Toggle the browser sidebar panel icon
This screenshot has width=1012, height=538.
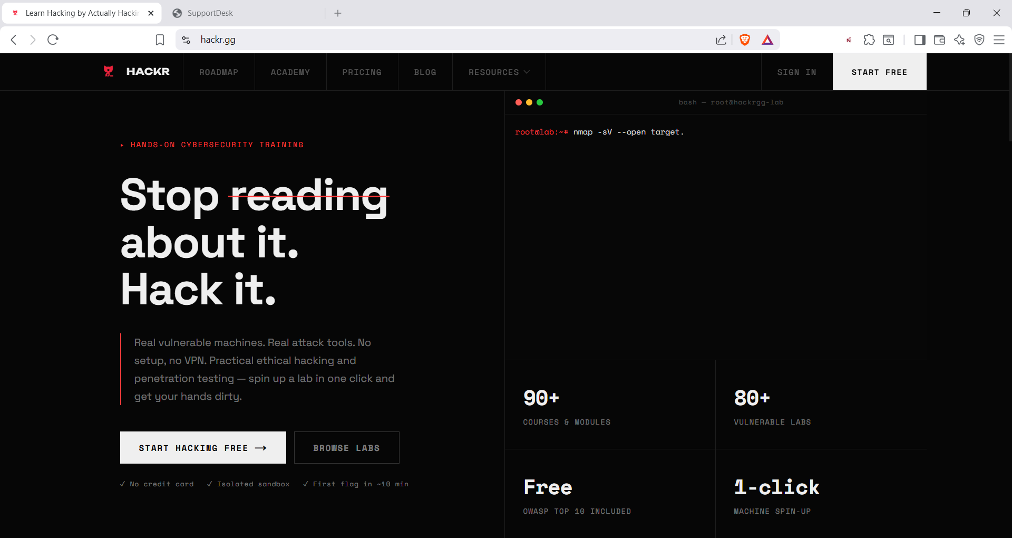[x=920, y=40]
